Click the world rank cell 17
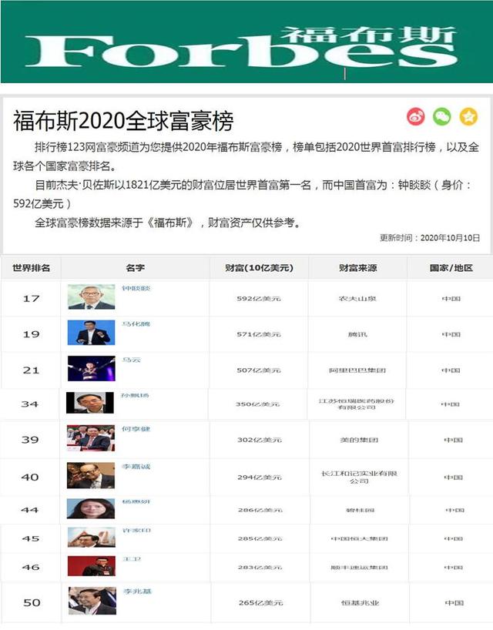Image resolution: width=493 pixels, height=630 pixels. (x=32, y=299)
